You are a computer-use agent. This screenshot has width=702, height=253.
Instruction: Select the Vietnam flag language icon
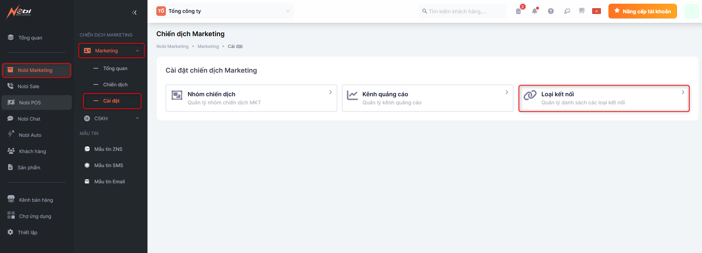pos(596,11)
